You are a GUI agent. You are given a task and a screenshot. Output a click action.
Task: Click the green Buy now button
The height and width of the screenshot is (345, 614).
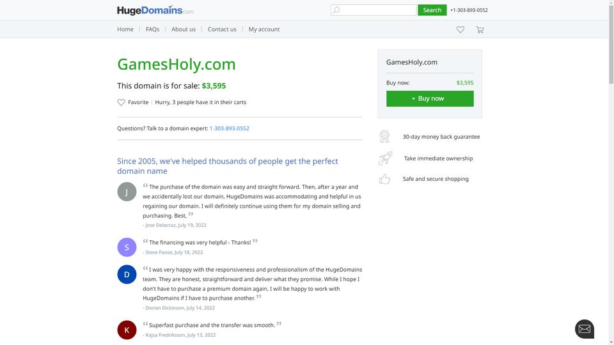click(x=430, y=98)
